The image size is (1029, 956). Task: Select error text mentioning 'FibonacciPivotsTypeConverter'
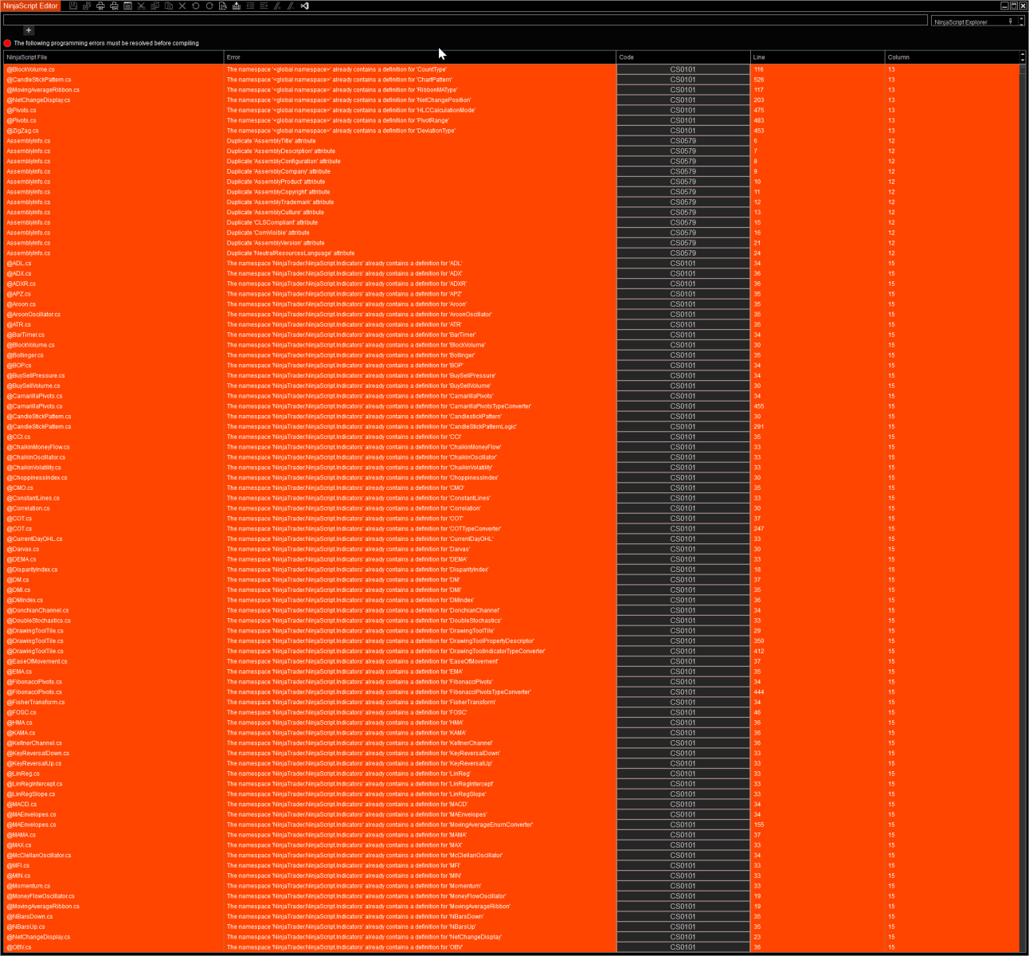[379, 692]
